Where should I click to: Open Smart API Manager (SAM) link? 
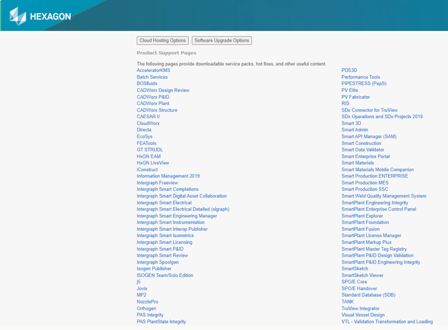click(x=369, y=137)
